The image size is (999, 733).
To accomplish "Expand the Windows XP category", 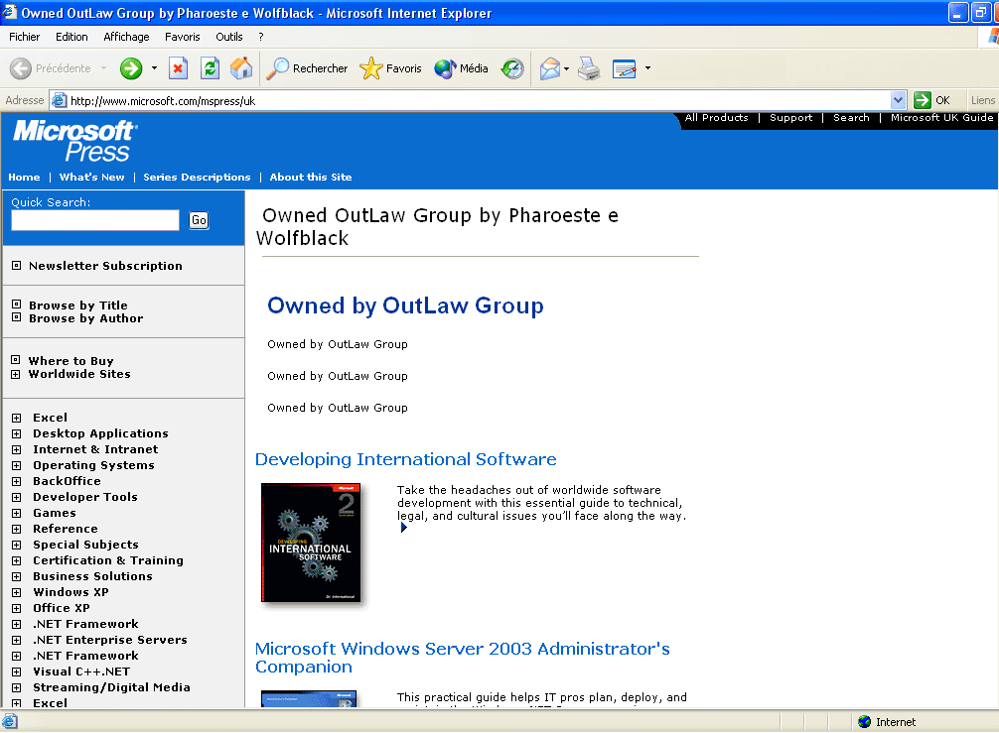I will click(x=17, y=592).
